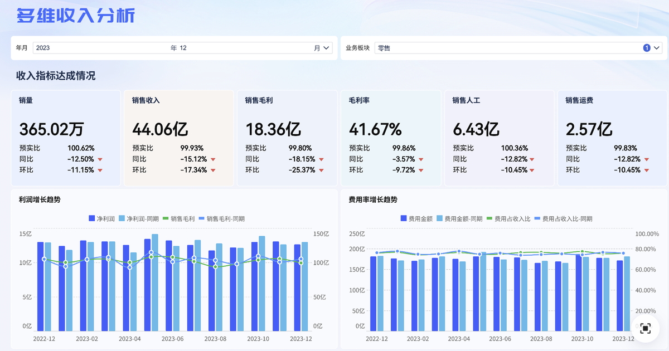Click the 销售毛利 card title

(259, 101)
